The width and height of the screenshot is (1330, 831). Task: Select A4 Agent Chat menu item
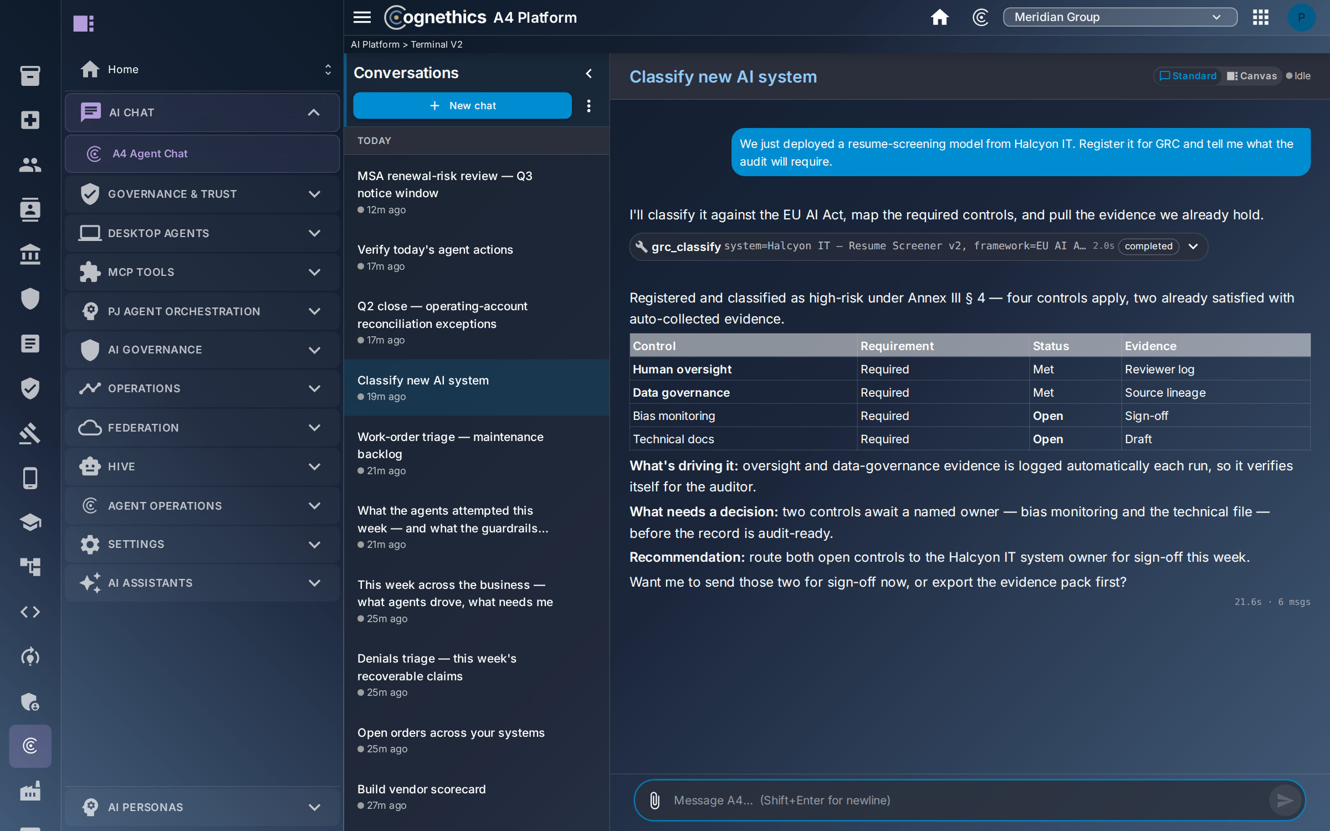coord(202,153)
